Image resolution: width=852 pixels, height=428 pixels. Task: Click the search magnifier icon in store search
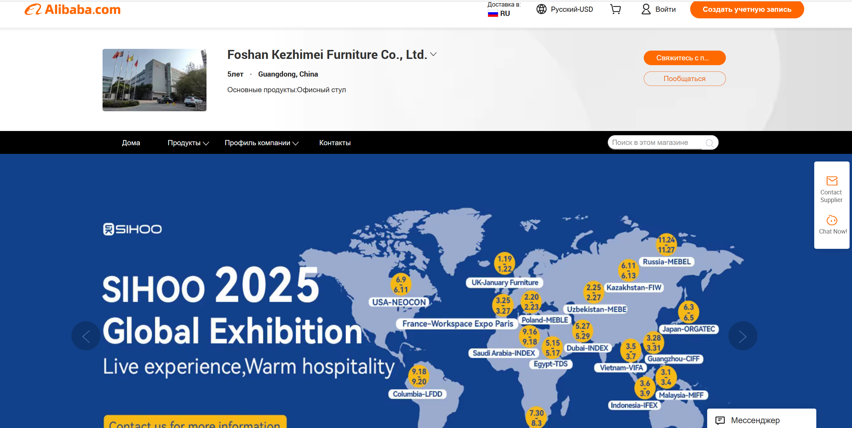point(709,143)
